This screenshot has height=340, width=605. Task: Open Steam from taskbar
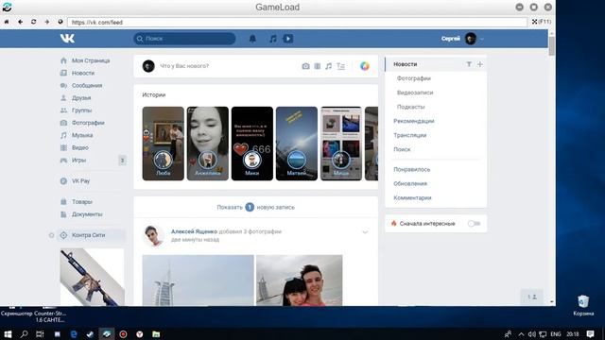click(x=90, y=333)
